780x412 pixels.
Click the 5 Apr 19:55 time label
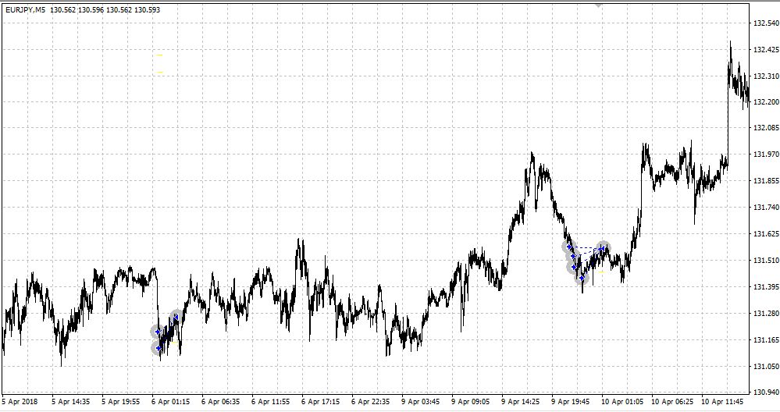coord(120,402)
